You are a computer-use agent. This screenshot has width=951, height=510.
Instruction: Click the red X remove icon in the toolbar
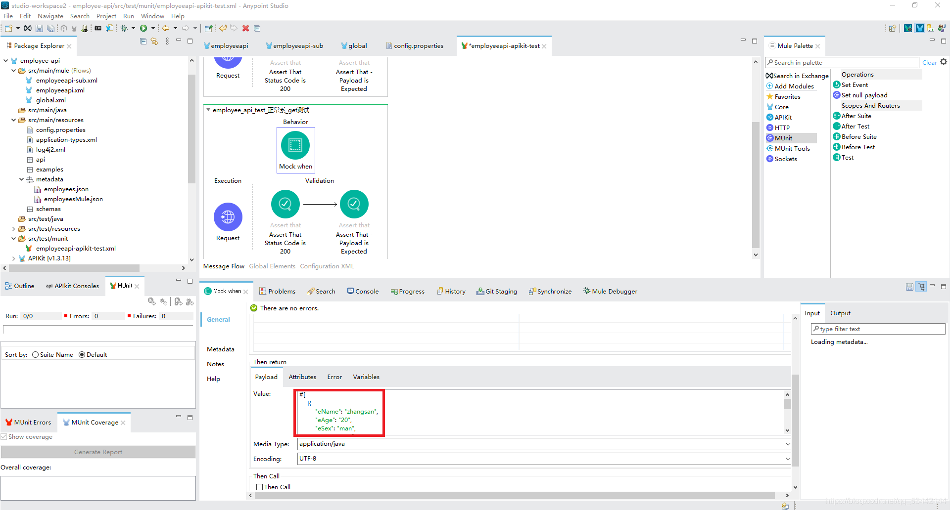245,28
